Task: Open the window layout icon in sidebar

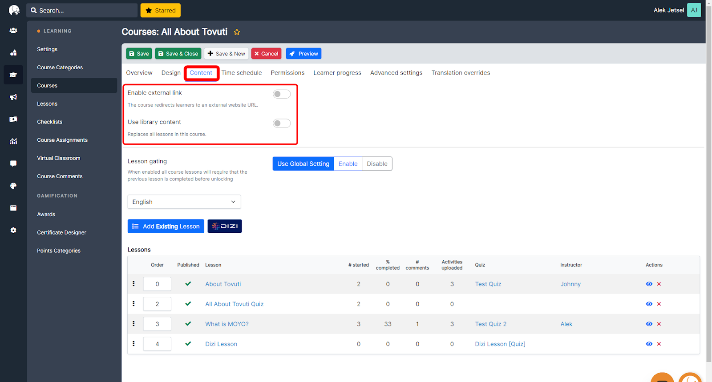Action: coord(13,208)
